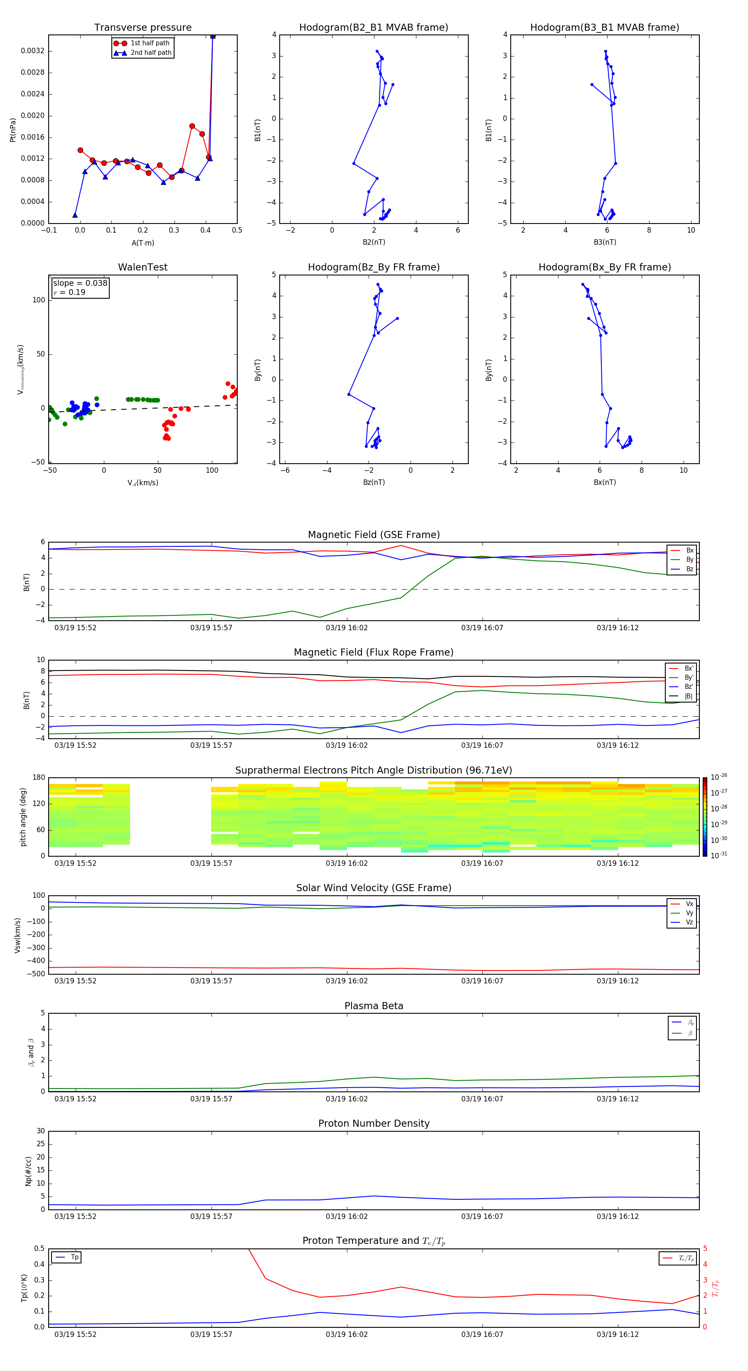Click the 'Plasma Beta' plot title
The width and height of the screenshot is (748, 1371).
374,1006
